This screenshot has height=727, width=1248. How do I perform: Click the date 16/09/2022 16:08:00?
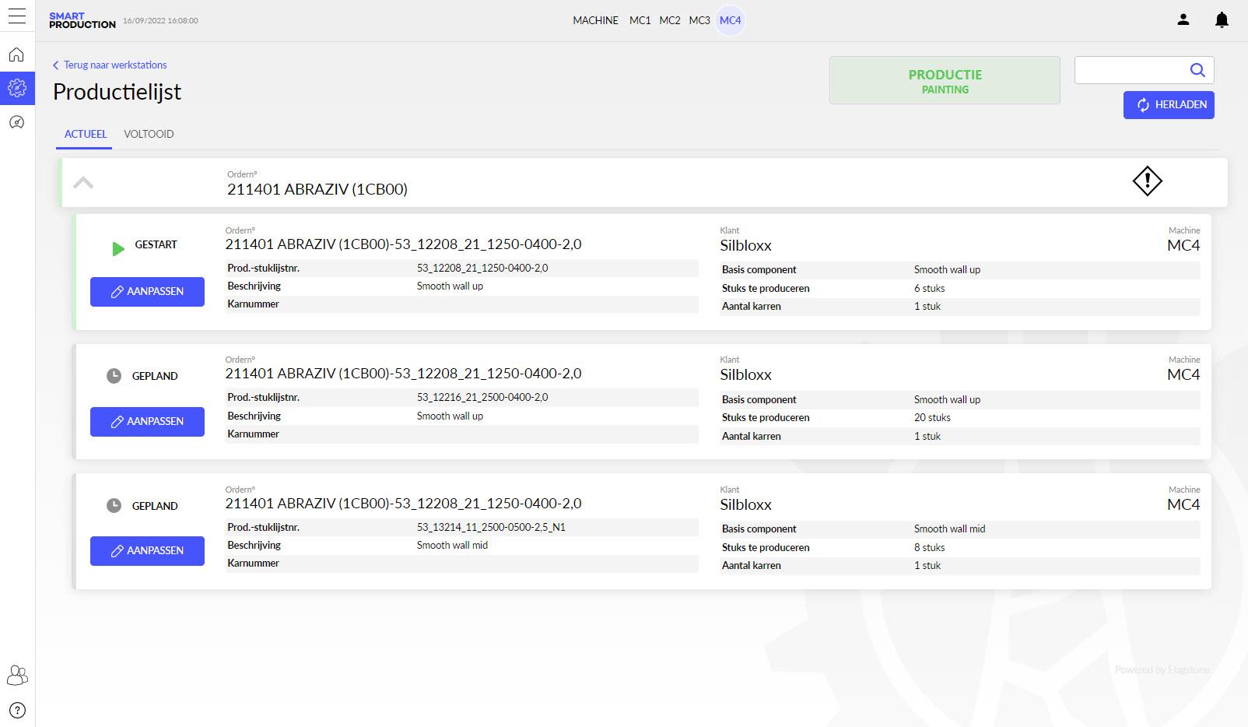tap(160, 21)
